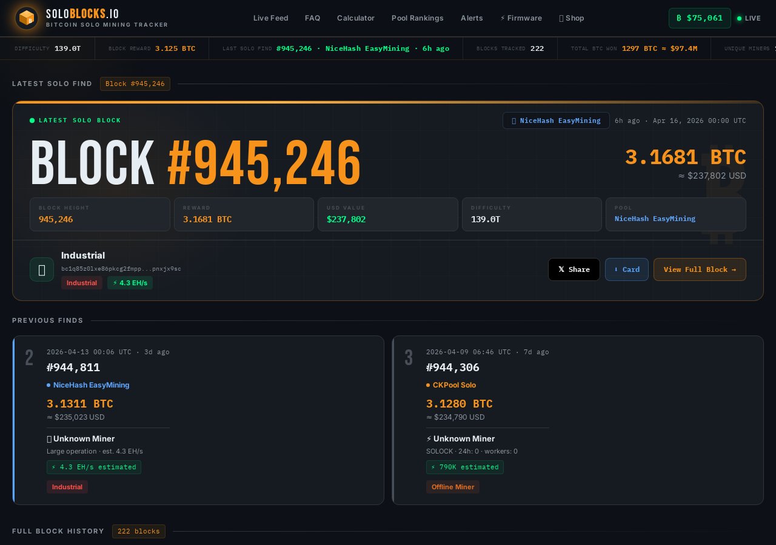Click the SoloBlocks cube logo

point(27,18)
